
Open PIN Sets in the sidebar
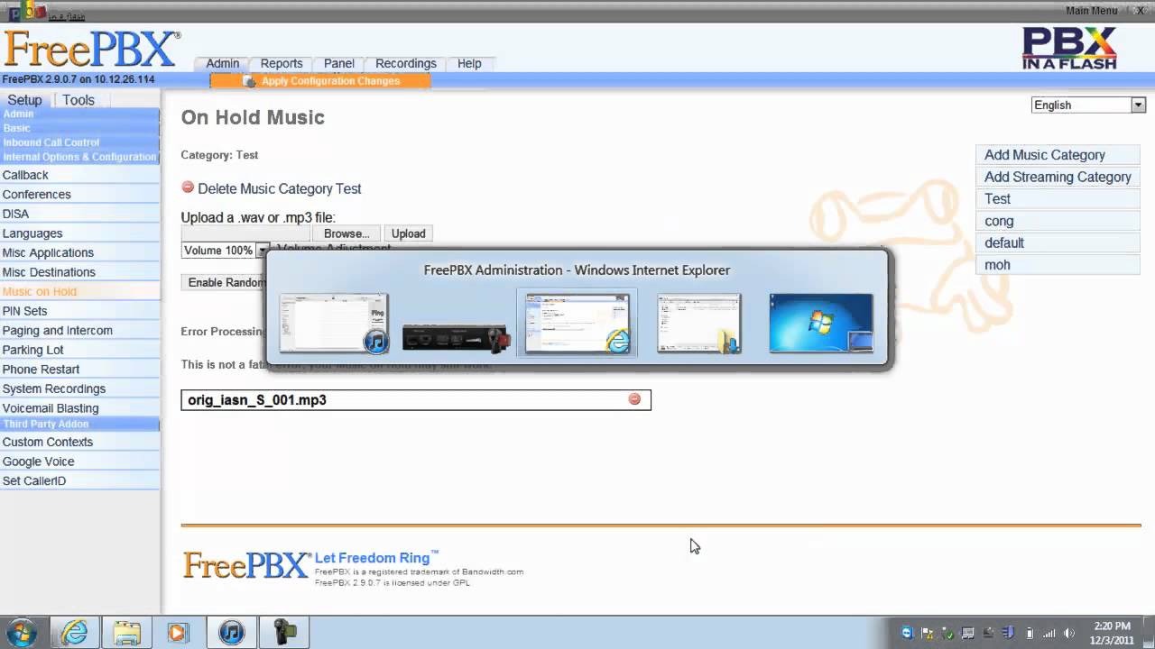(79, 311)
